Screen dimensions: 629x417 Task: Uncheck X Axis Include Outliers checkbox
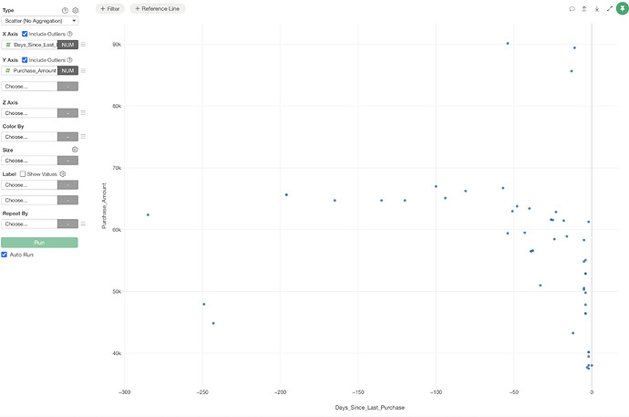point(25,33)
